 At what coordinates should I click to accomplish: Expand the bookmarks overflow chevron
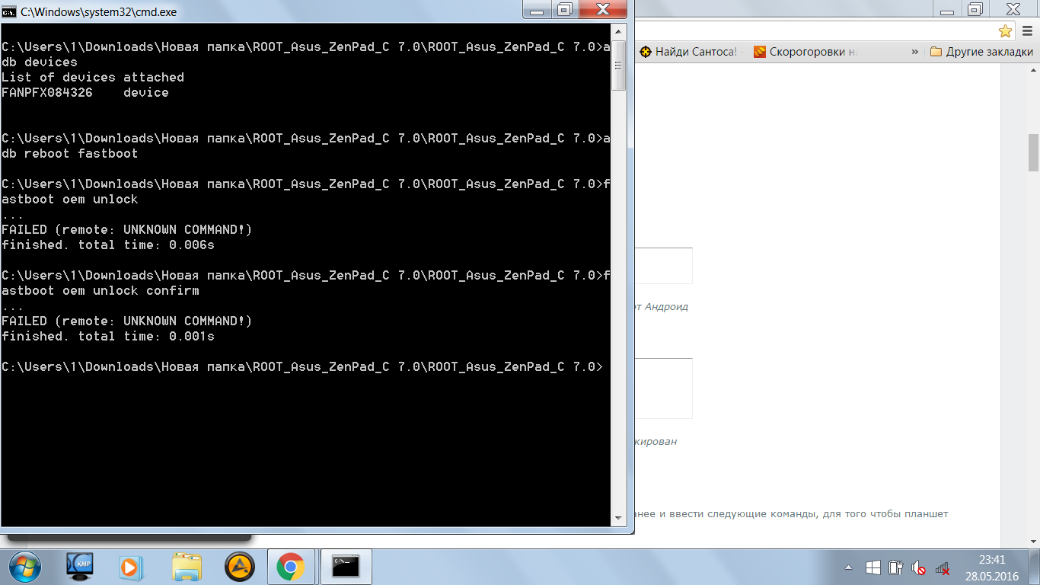coord(915,52)
